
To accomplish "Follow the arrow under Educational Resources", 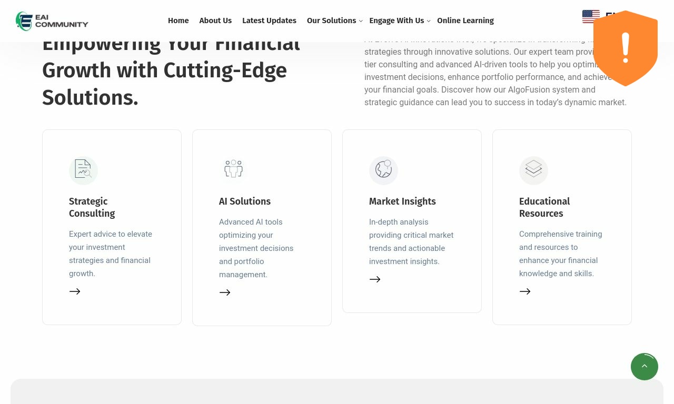I will [525, 291].
